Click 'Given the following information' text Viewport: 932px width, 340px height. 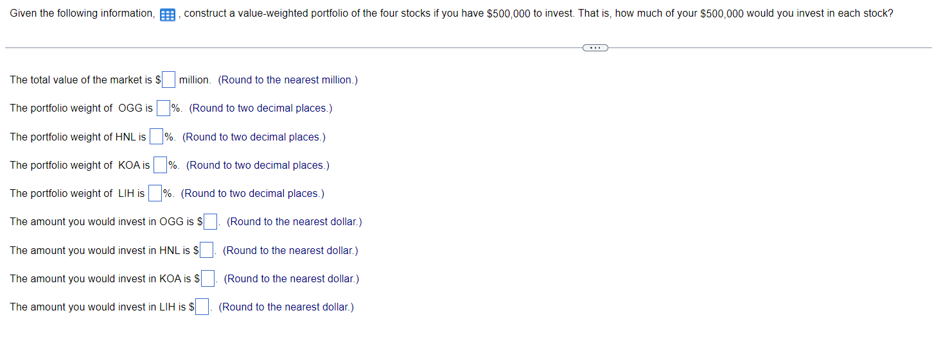(x=82, y=13)
